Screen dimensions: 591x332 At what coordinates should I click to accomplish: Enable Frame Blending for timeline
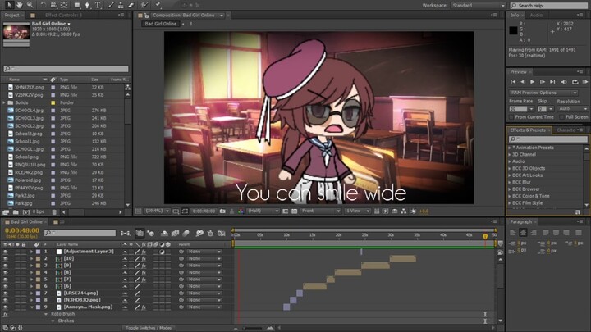176,234
